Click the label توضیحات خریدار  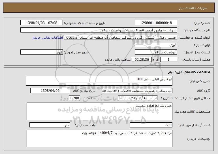(199, 139)
